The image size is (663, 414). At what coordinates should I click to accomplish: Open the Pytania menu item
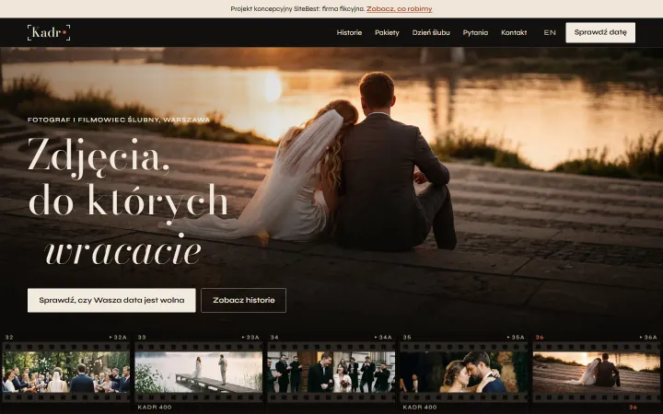tap(475, 32)
